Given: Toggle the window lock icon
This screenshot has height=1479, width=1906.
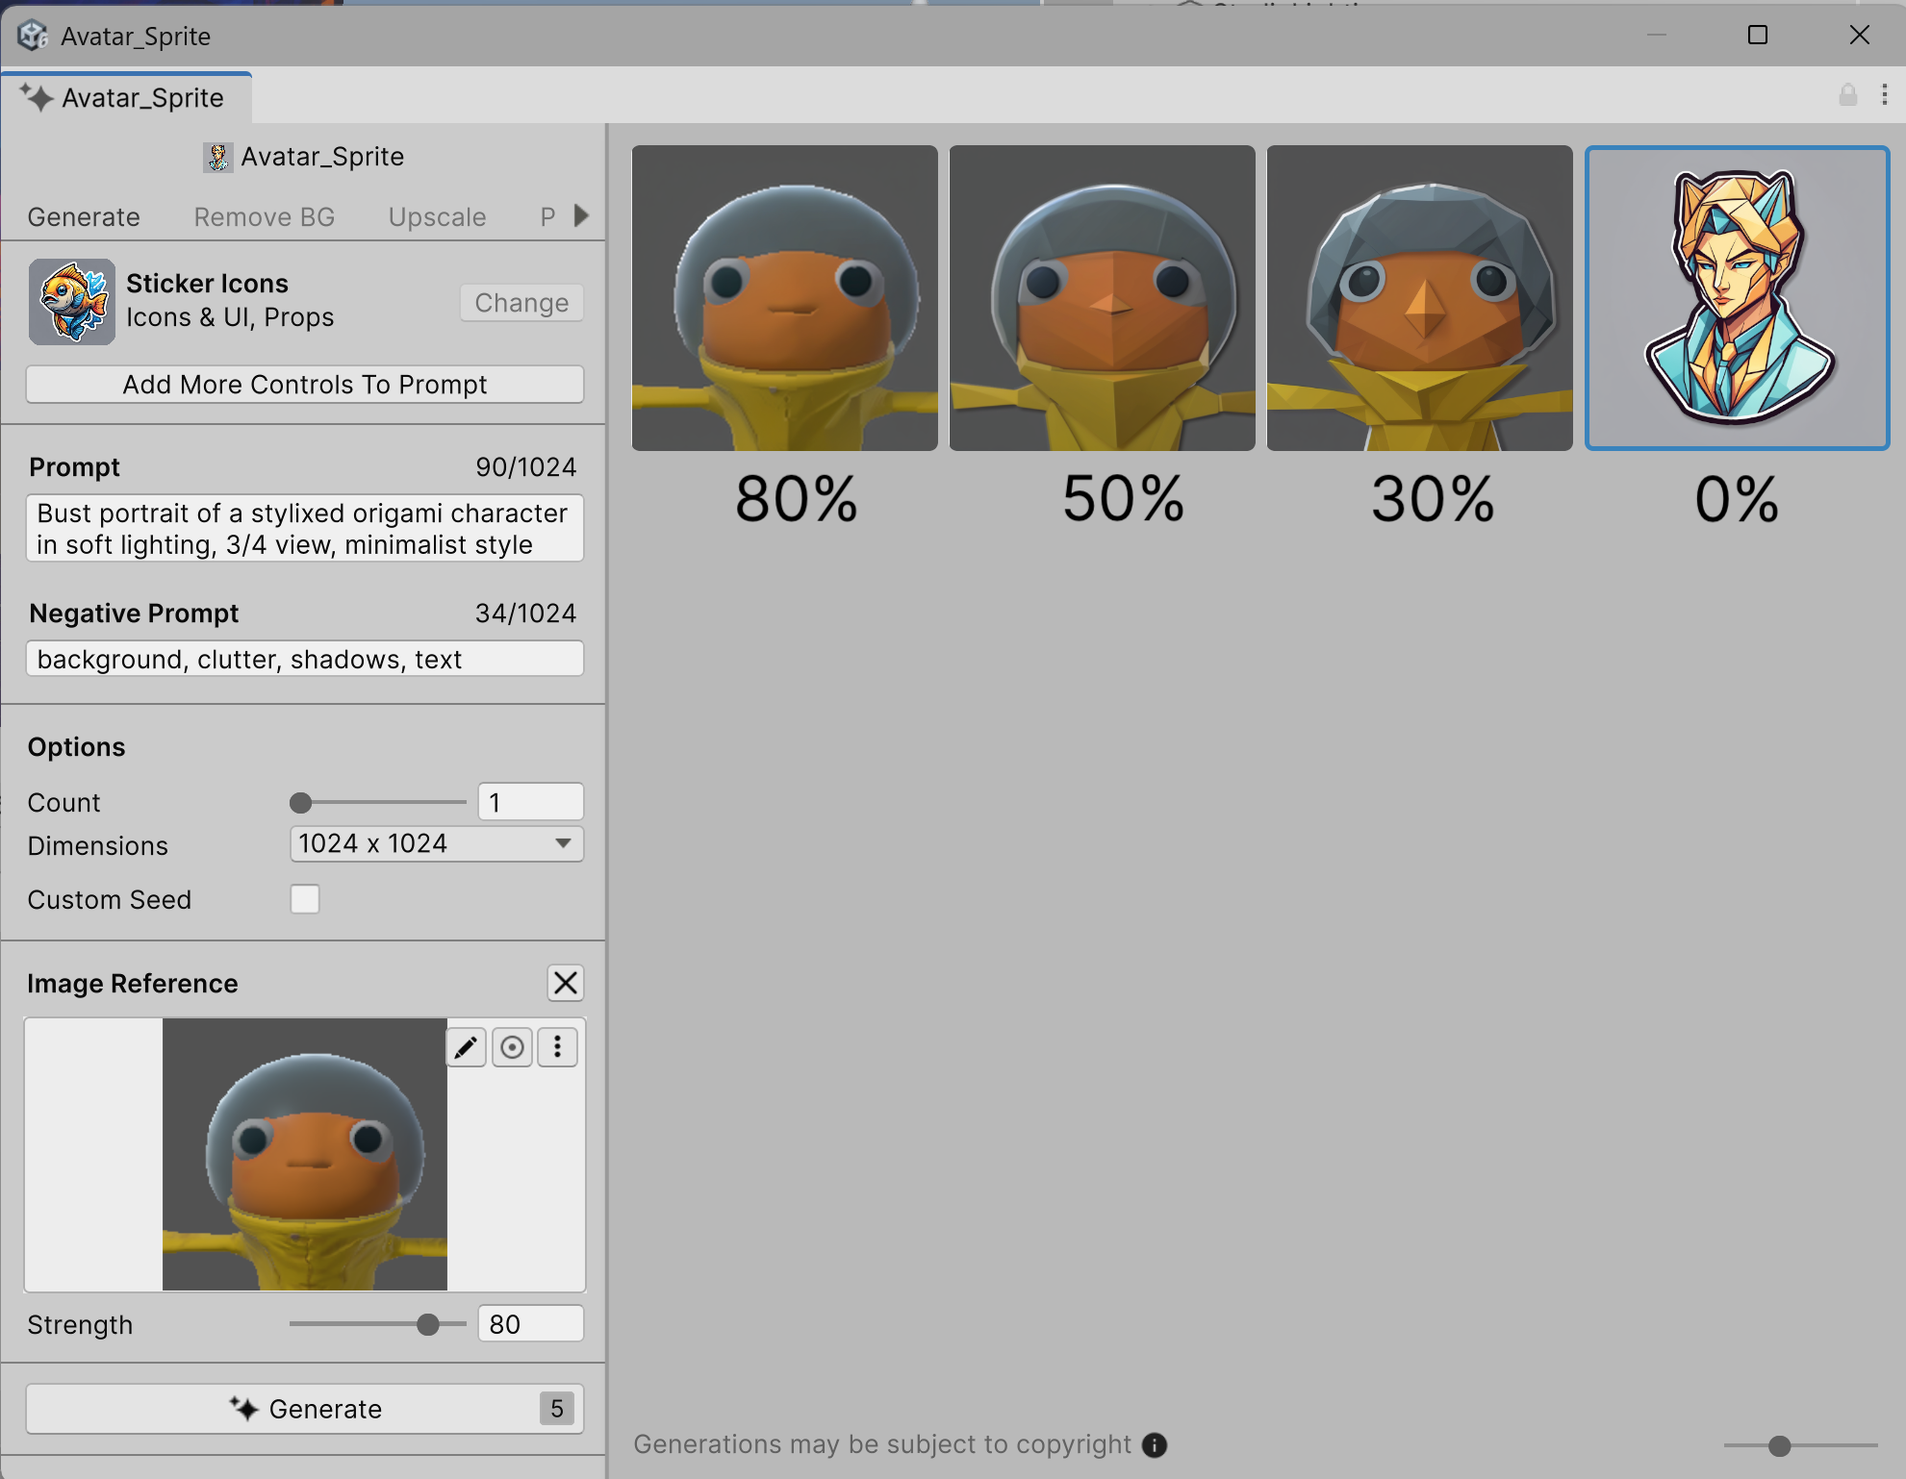Looking at the screenshot, I should point(1847,94).
